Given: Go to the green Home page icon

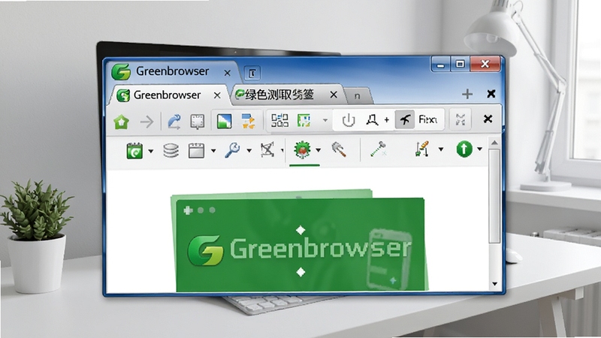Looking at the screenshot, I should point(122,122).
